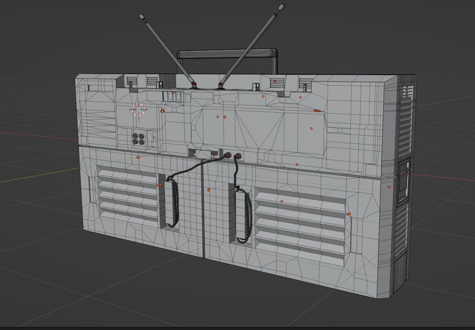This screenshot has width=475, height=330.
Task: Select the side panel latch on right edge
Action: pos(404,182)
